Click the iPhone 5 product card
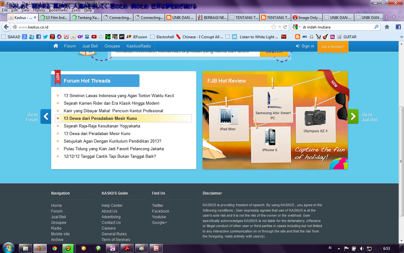404x253 pixels. [x=270, y=144]
